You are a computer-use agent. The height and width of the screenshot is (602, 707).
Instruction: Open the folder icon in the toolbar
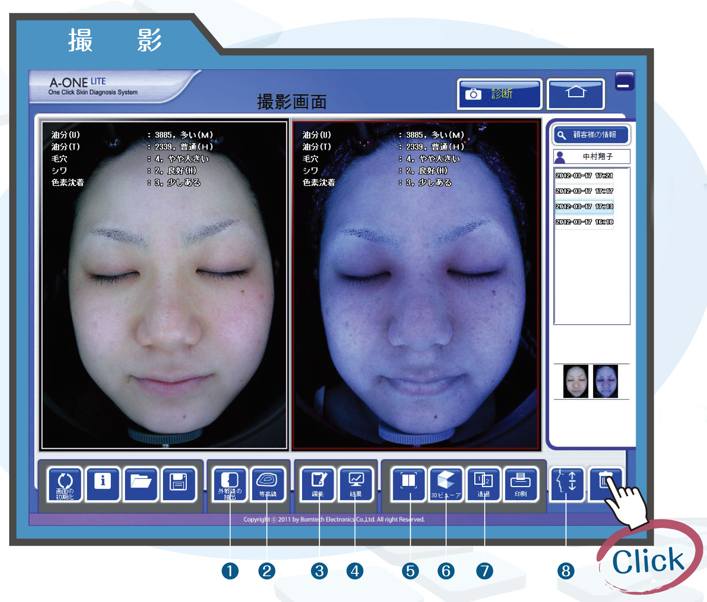click(x=141, y=484)
